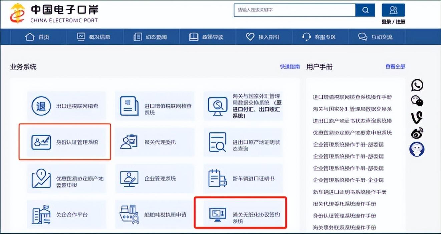Open 政策导读 navigation tab
441x234 pixels.
(x=207, y=37)
